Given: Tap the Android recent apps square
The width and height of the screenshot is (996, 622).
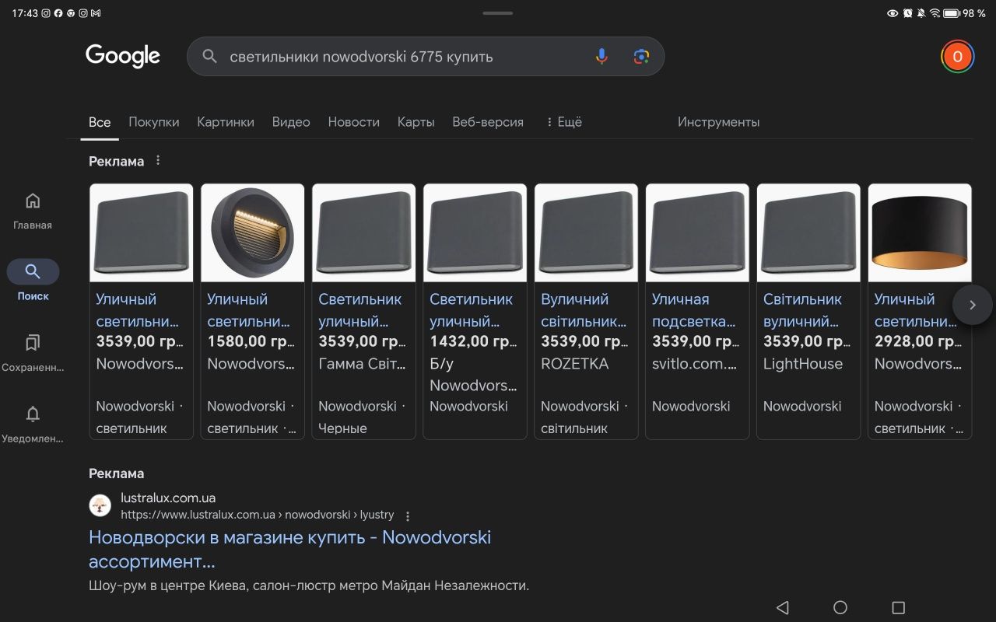Looking at the screenshot, I should tap(898, 607).
